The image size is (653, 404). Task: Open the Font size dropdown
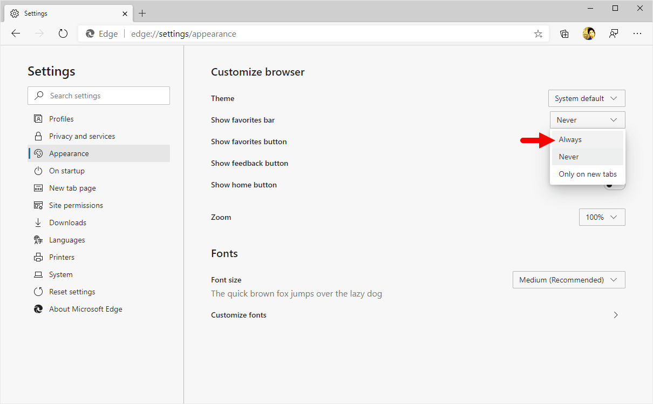pos(569,280)
